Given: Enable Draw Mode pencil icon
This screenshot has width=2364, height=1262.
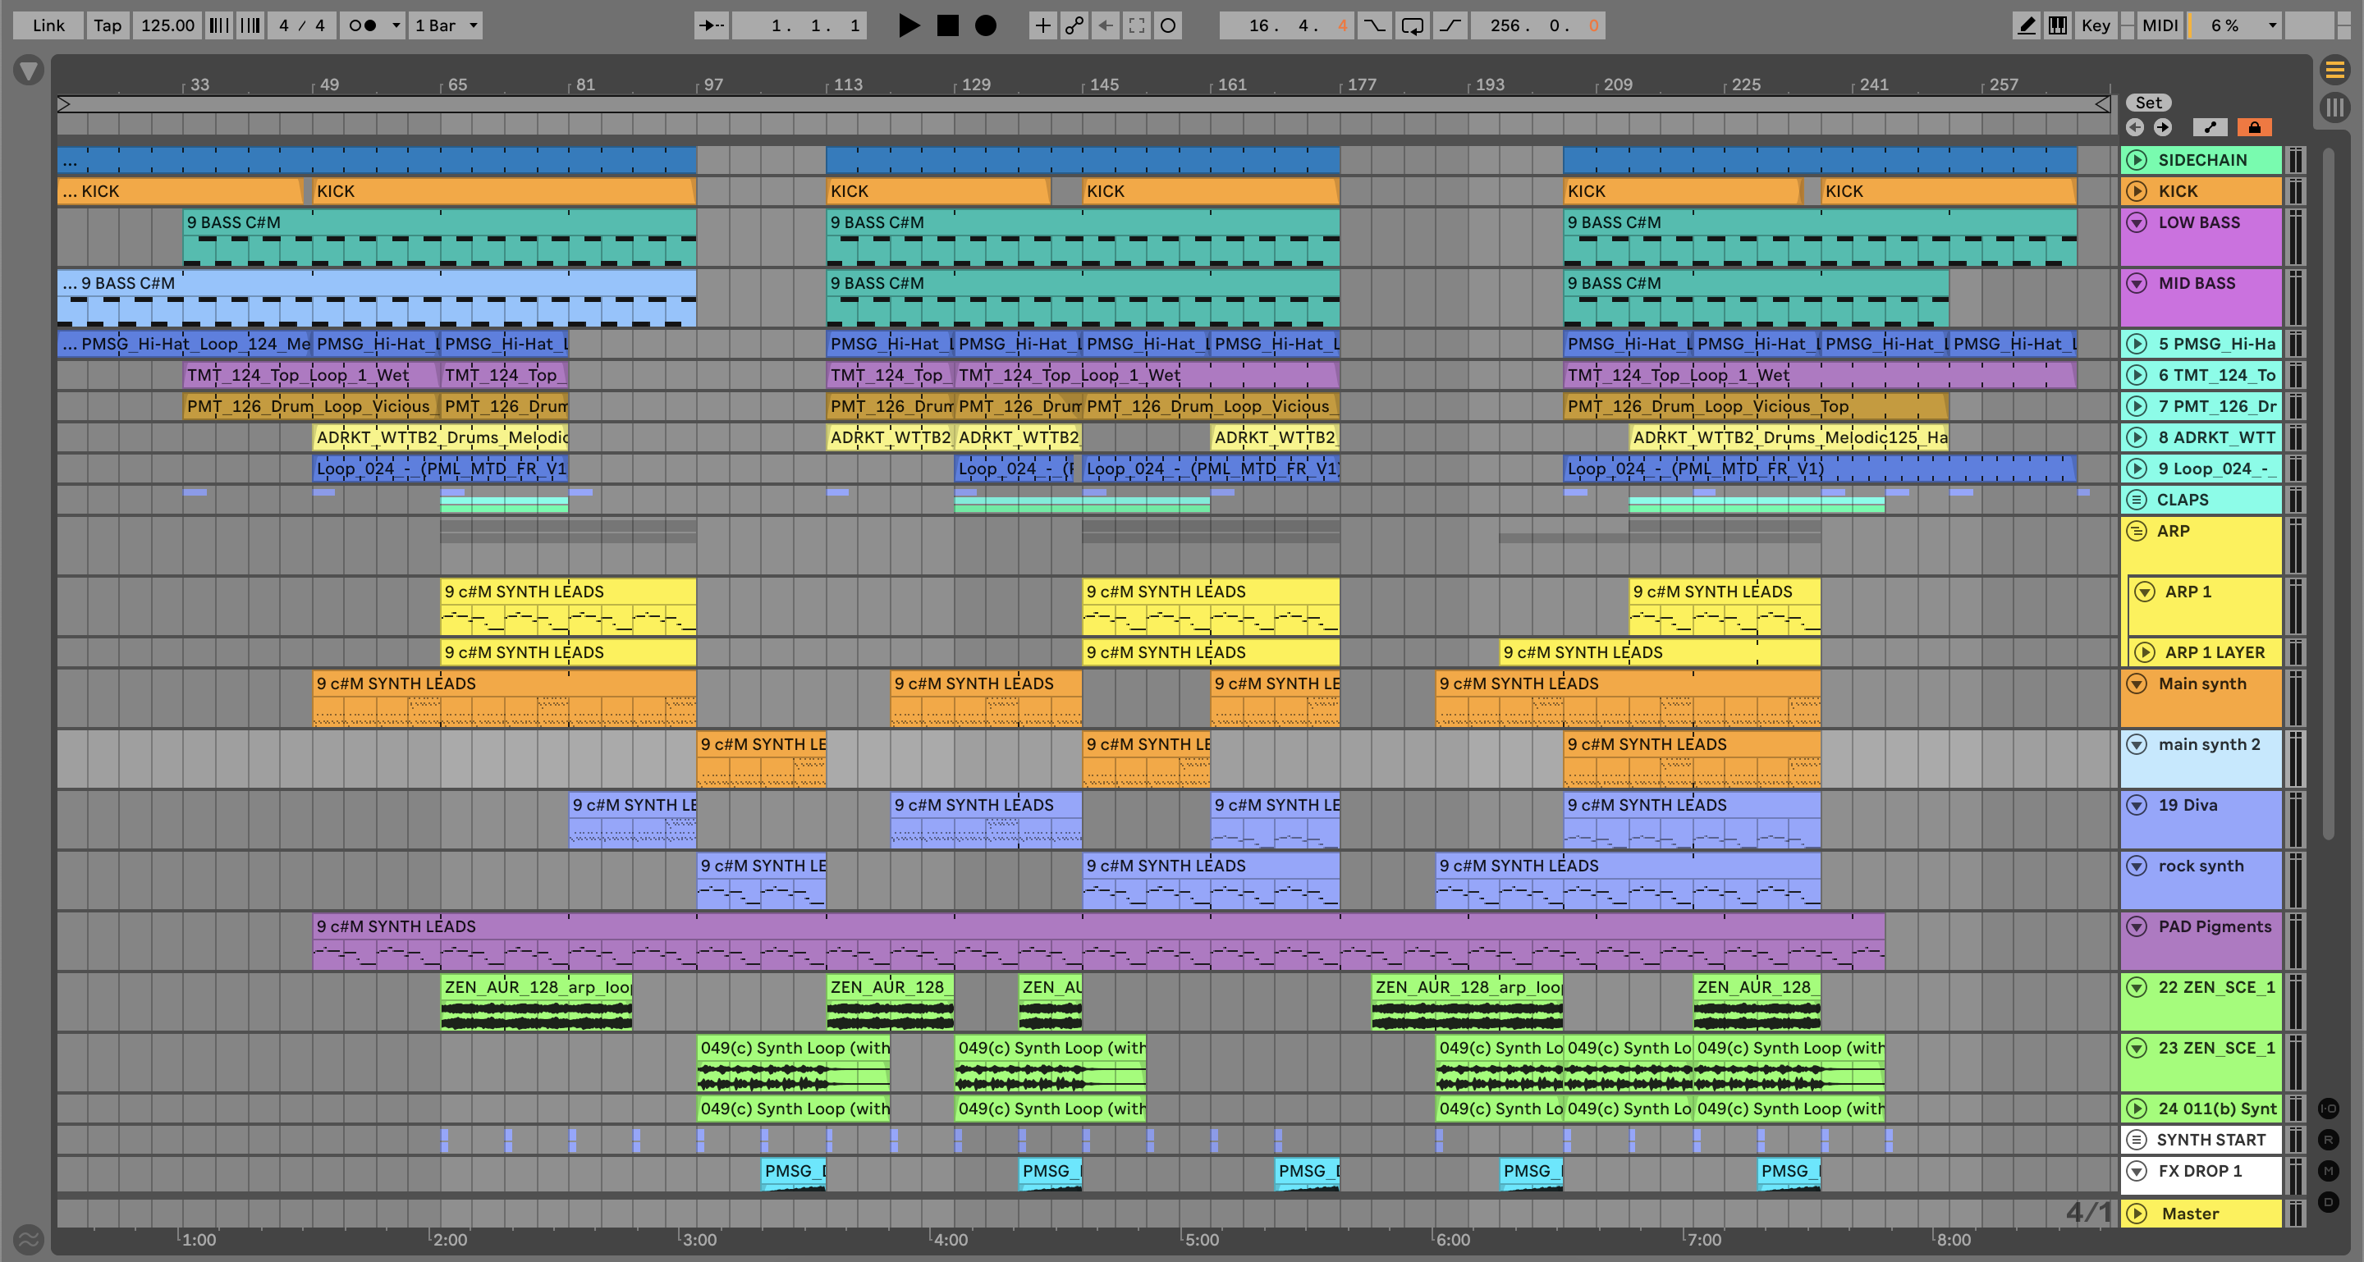Looking at the screenshot, I should 2027,25.
